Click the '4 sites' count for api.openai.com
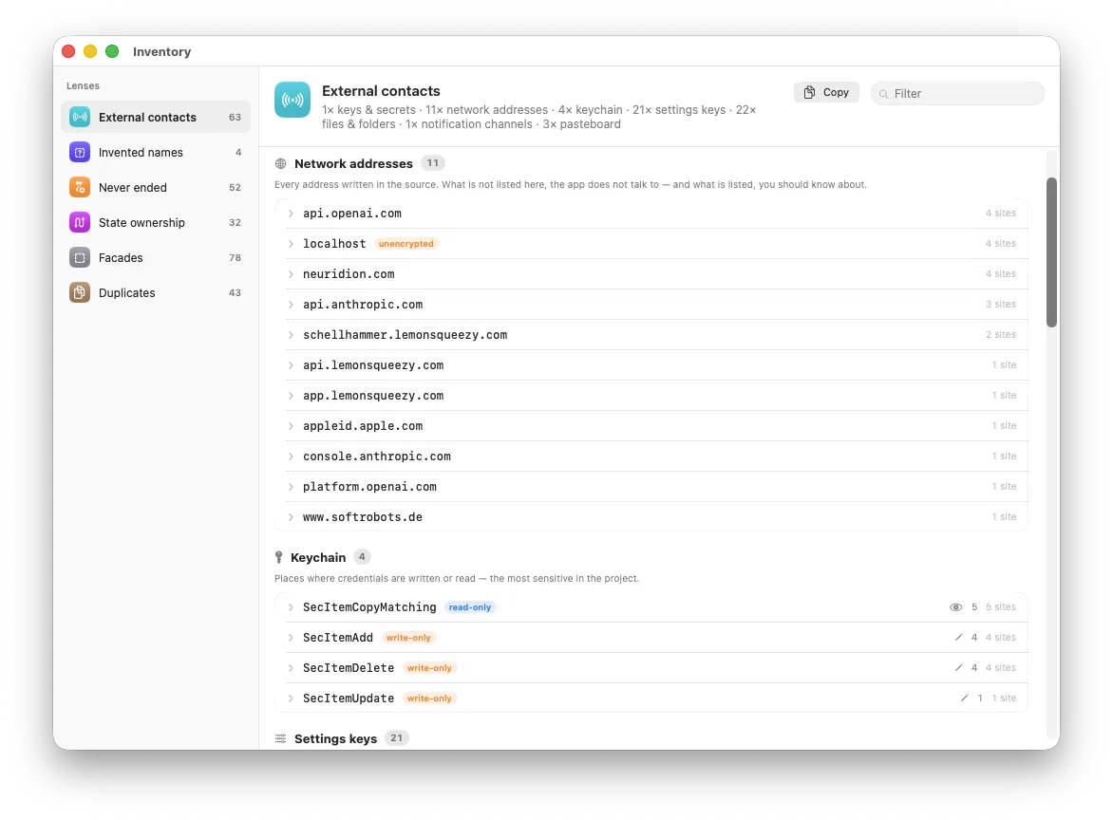Viewport: 1113px width, 820px height. tap(1000, 213)
